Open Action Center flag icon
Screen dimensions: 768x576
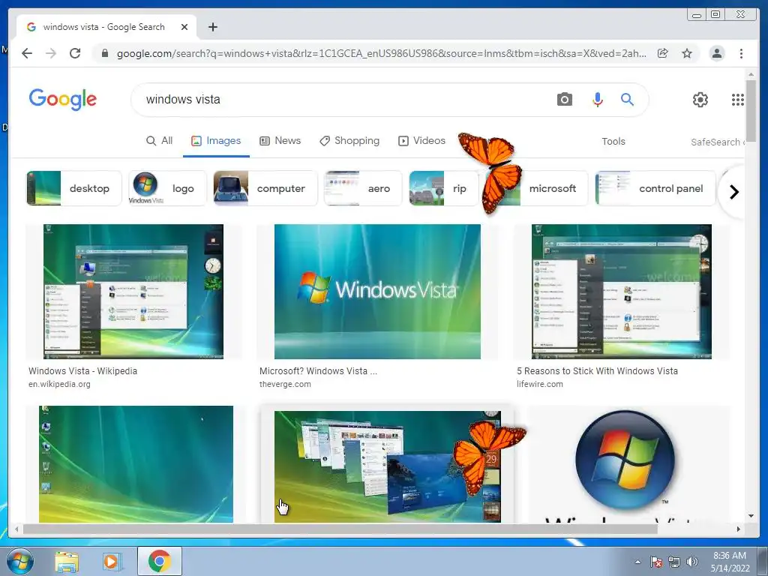tap(656, 562)
